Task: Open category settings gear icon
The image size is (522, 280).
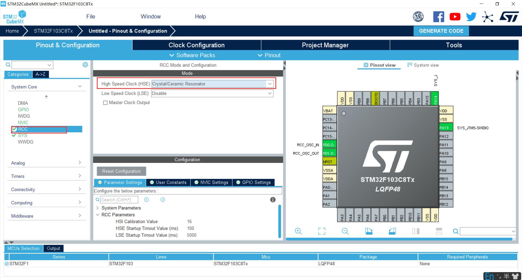Action: [85, 65]
